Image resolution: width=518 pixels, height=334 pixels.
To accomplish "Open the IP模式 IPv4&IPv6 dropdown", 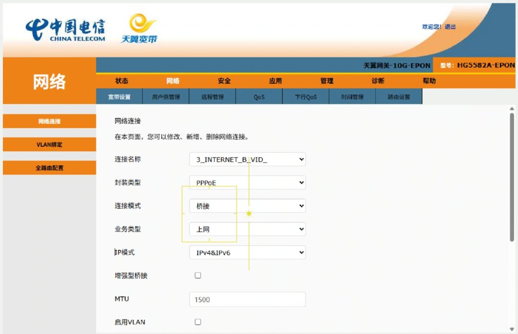I will [x=247, y=253].
